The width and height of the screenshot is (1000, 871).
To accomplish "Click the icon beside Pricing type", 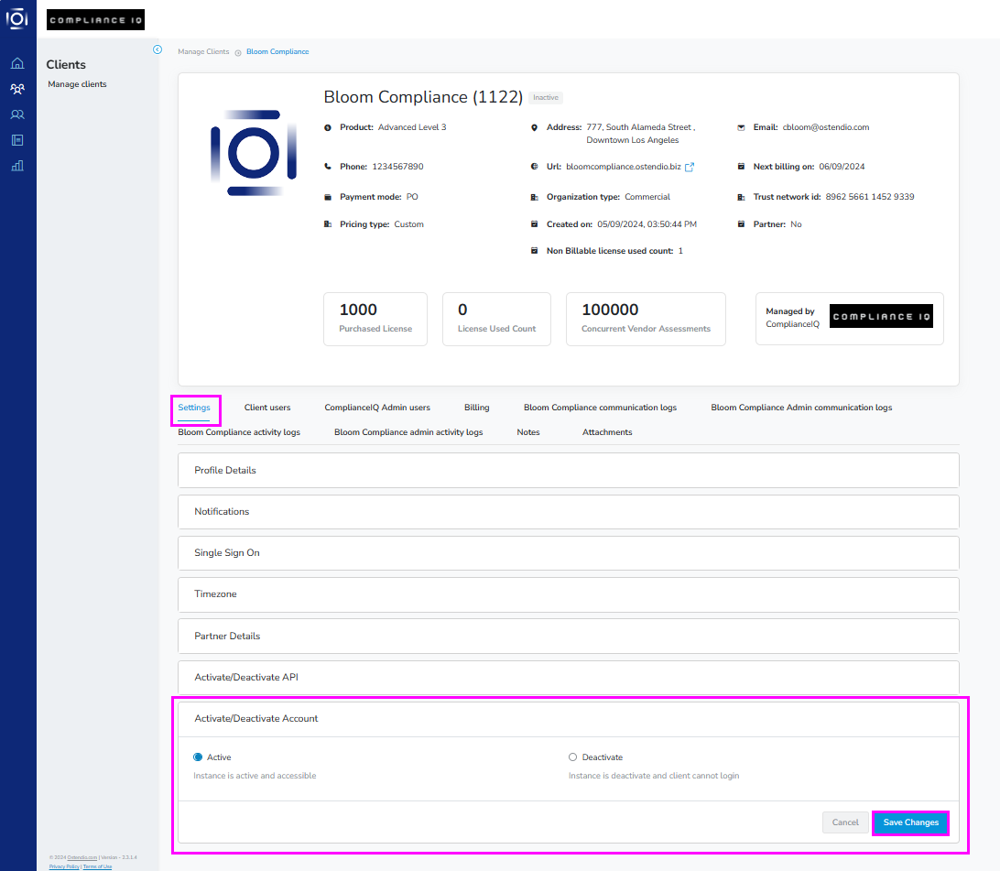I will coord(328,224).
